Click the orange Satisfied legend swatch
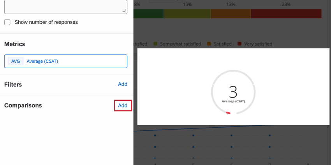The width and height of the screenshot is (331, 165). coord(209,44)
